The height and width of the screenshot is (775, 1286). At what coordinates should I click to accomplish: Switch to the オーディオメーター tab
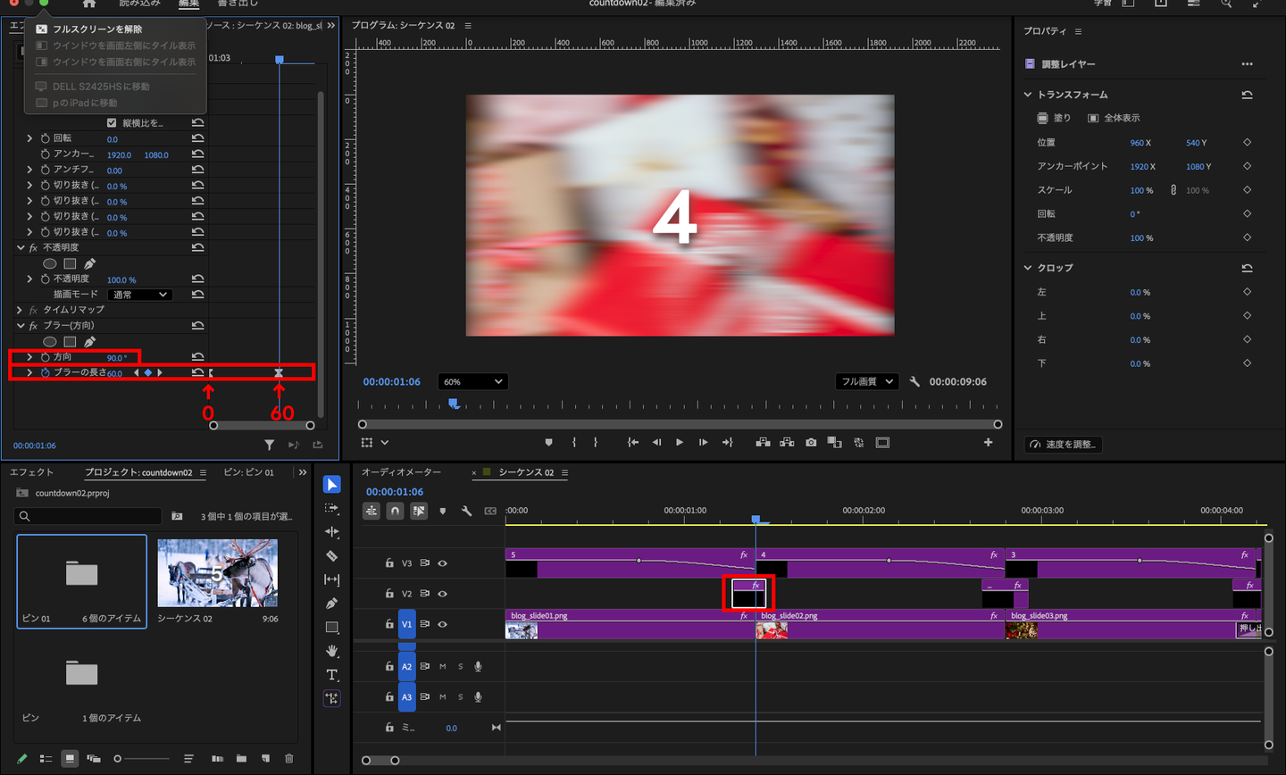click(401, 472)
